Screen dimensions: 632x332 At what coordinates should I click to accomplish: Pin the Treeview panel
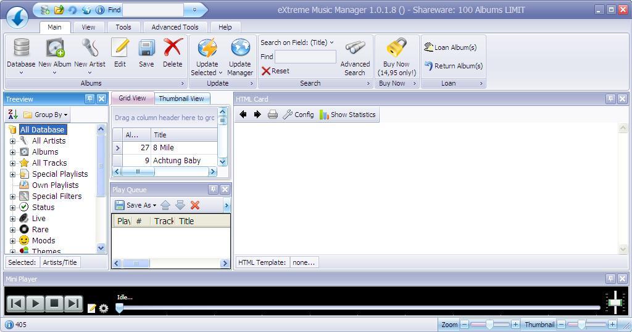[x=90, y=99]
